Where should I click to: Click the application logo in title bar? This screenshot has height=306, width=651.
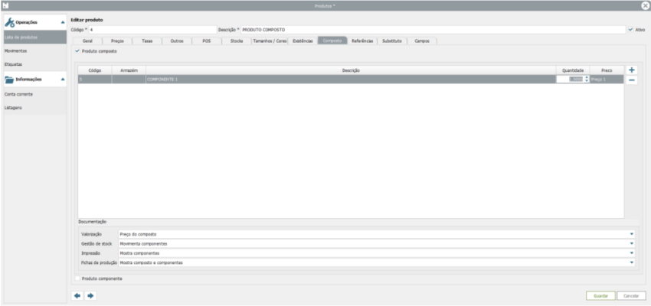(x=5, y=5)
